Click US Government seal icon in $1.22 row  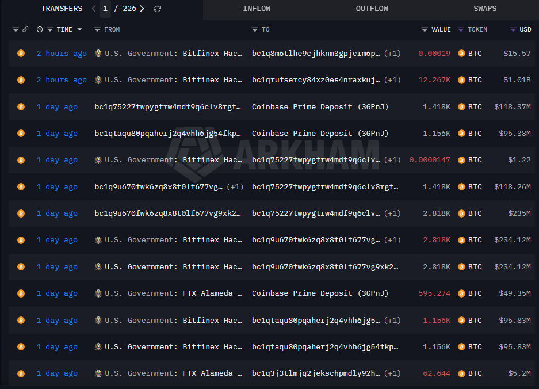pos(98,160)
